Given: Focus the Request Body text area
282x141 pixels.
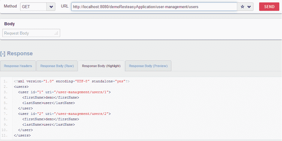Looking at the screenshot, I should pyautogui.click(x=29, y=33).
